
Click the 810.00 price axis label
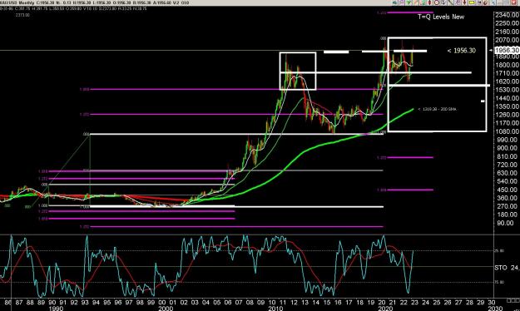[508, 156]
